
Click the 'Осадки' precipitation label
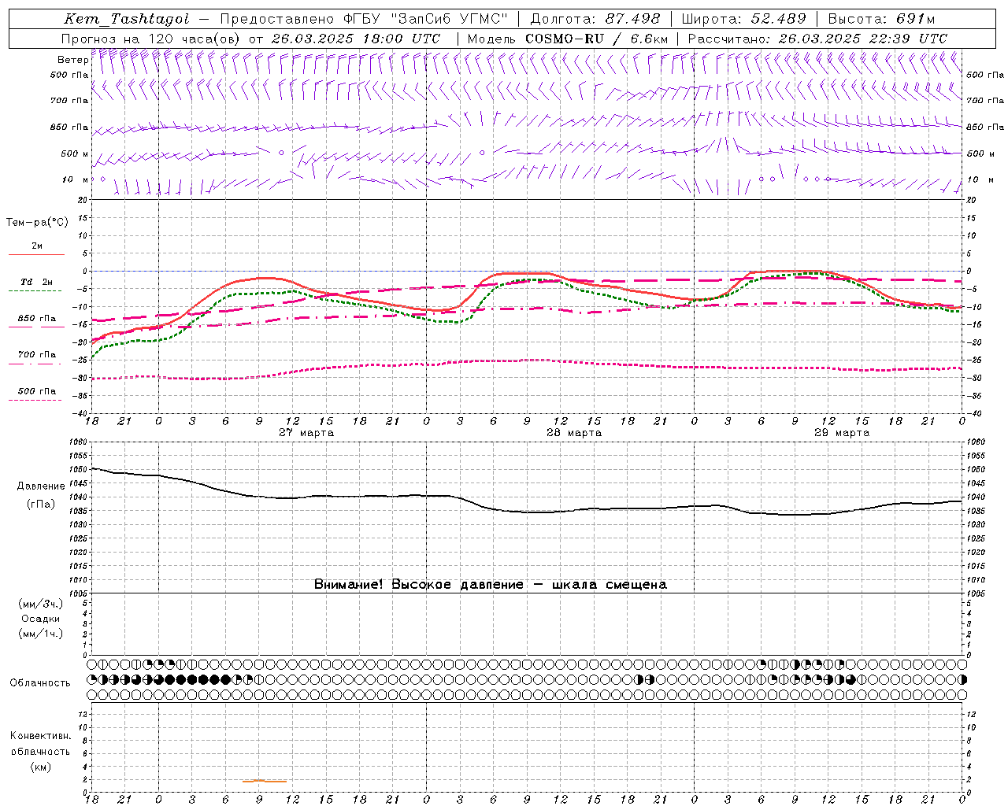tap(41, 619)
